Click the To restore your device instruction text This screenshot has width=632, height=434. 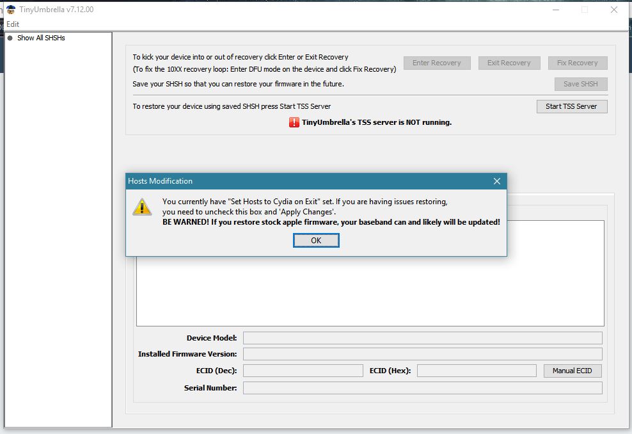coord(232,106)
